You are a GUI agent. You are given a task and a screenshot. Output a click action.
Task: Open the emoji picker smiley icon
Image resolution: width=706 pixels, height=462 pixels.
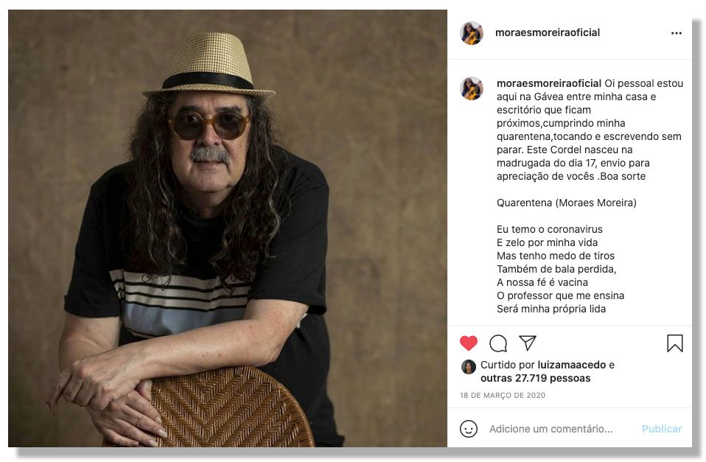point(468,429)
